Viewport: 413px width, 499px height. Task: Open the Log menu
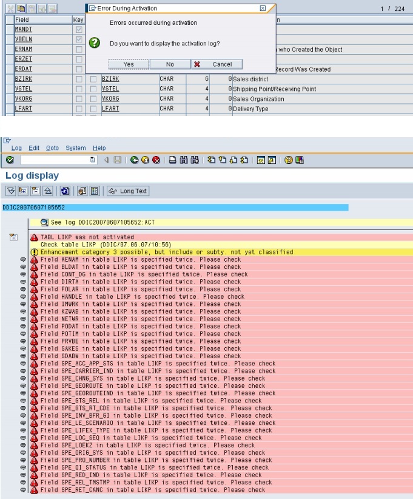tap(16, 148)
